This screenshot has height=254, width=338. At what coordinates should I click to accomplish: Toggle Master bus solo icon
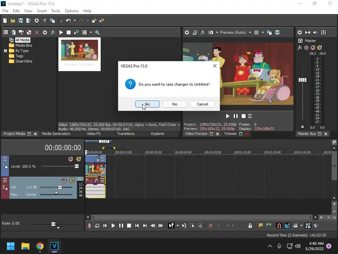[320, 48]
